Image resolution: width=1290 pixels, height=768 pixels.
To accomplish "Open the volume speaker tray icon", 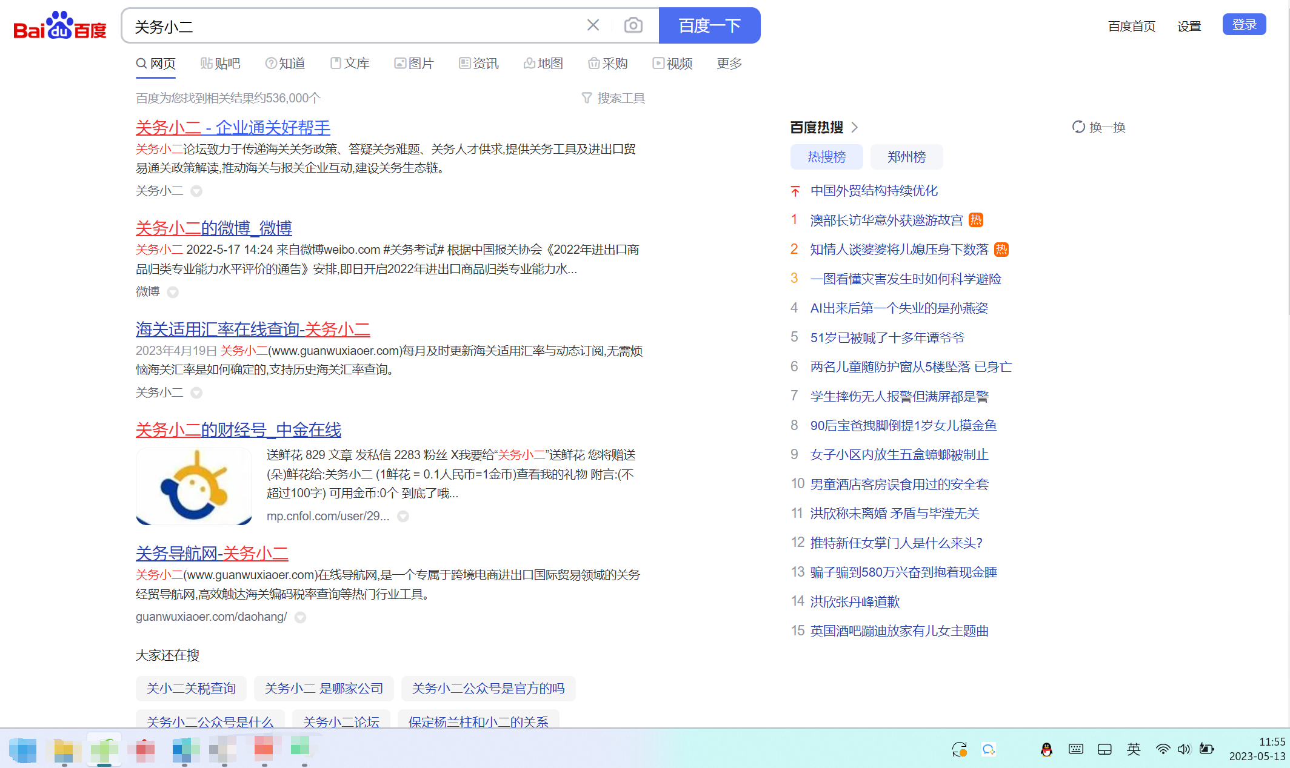I will [x=1184, y=750].
